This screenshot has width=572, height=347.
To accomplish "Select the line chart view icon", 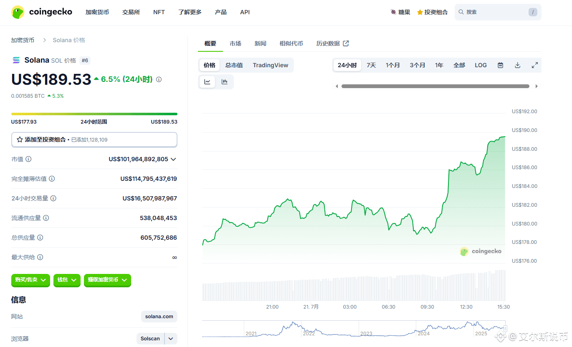I will (x=208, y=82).
